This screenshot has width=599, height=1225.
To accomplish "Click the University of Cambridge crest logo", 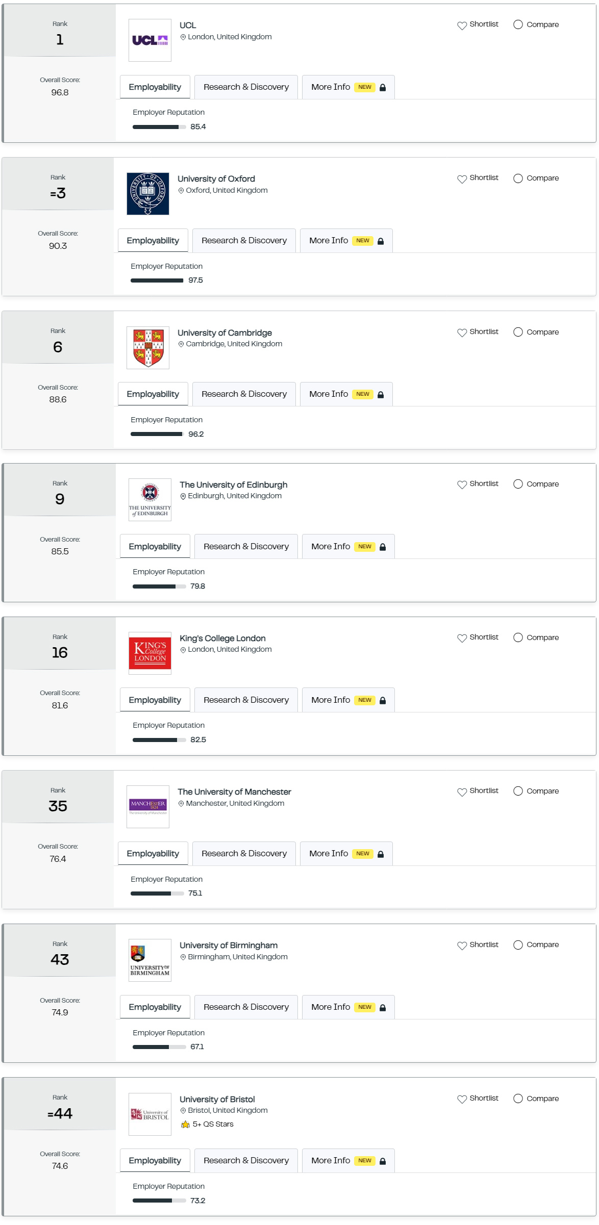I will point(148,348).
